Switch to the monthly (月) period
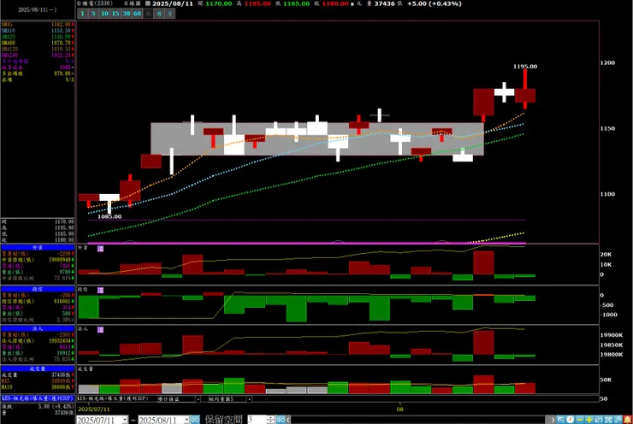The width and height of the screenshot is (633, 424). pyautogui.click(x=170, y=14)
